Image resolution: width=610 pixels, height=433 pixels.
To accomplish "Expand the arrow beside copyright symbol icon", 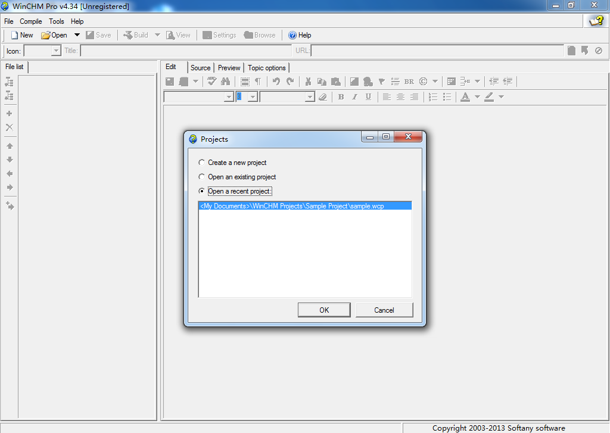I will click(435, 82).
